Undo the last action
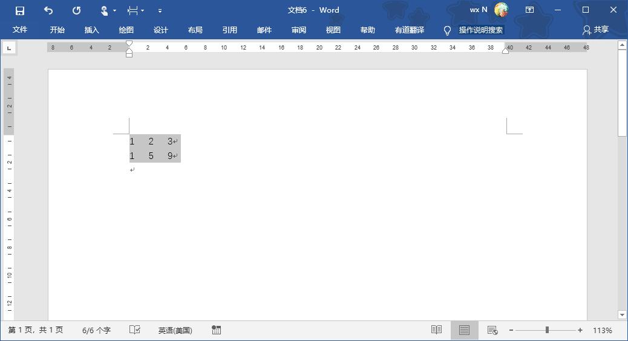Image resolution: width=628 pixels, height=341 pixels. (48, 11)
